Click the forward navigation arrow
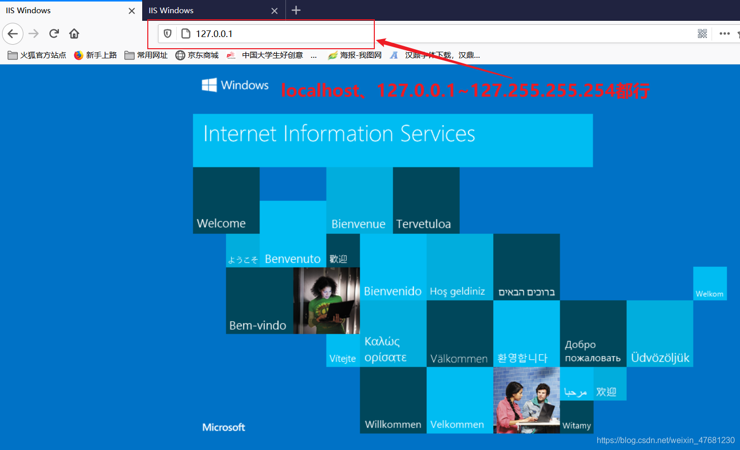740x450 pixels. 34,34
